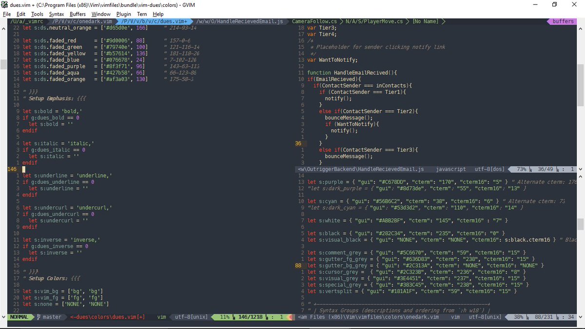Click the line "var WantToNotify;"

(x=332, y=60)
